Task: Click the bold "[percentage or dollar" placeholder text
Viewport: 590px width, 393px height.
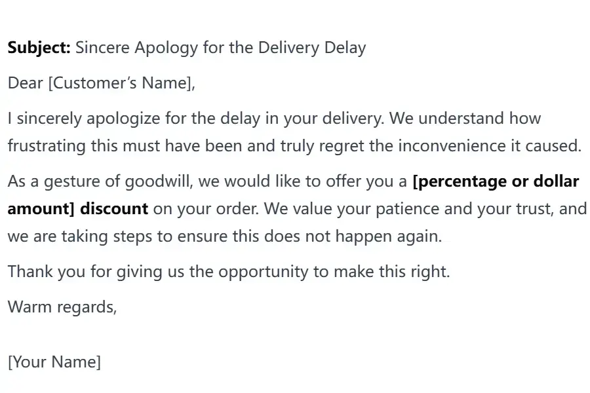Action: (496, 181)
